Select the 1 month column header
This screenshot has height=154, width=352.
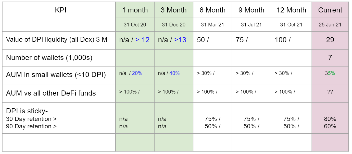coord(135,10)
